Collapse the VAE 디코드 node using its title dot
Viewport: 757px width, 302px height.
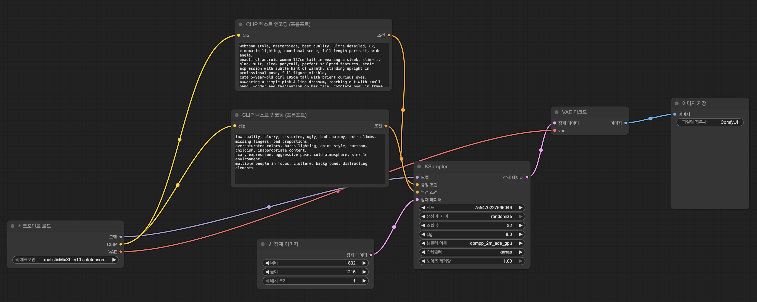point(556,112)
